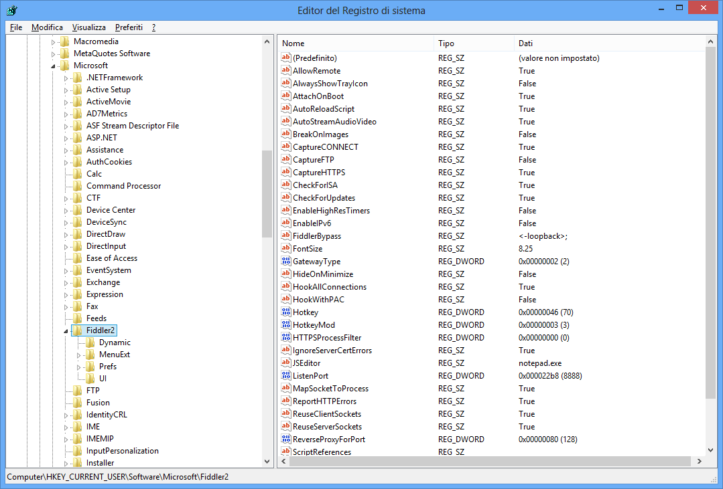This screenshot has height=489, width=723.
Task: Click the folder icon next to UI
Action: tap(90, 378)
